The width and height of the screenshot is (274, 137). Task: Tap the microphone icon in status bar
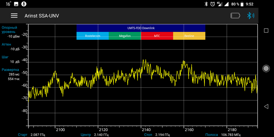click(24, 4)
